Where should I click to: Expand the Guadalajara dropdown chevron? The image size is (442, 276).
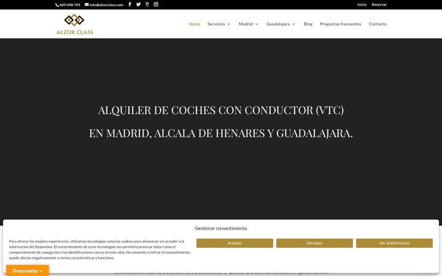click(x=293, y=24)
